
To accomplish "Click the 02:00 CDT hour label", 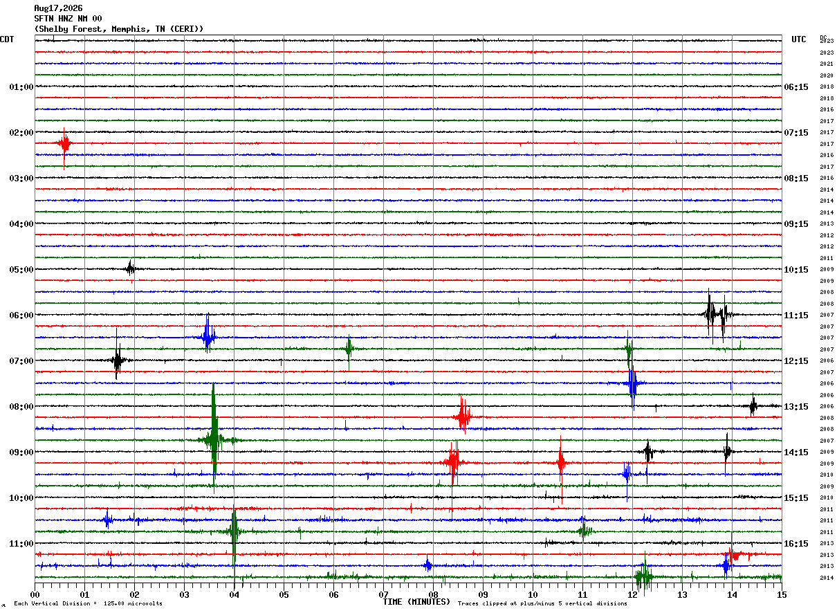I will click(21, 133).
